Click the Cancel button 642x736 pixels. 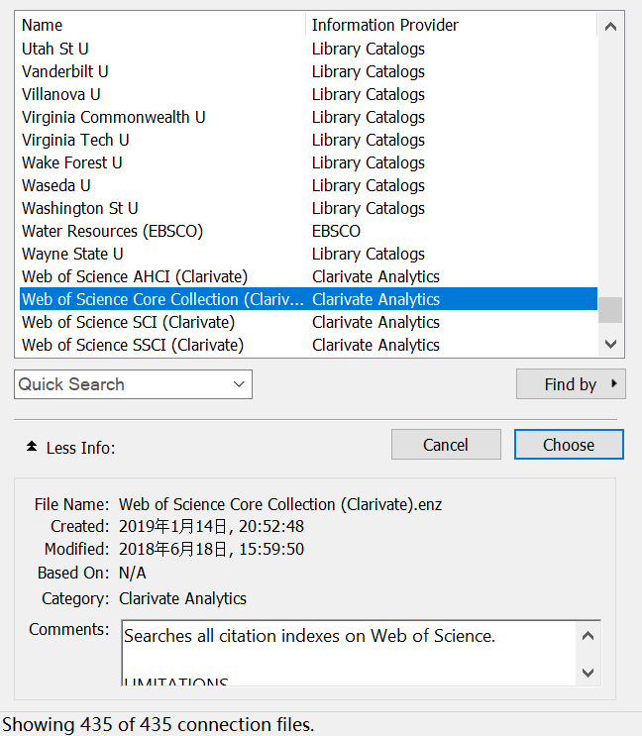point(446,445)
